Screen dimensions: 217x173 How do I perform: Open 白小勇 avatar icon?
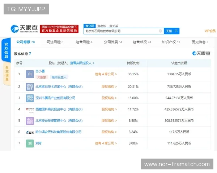coord(30,74)
